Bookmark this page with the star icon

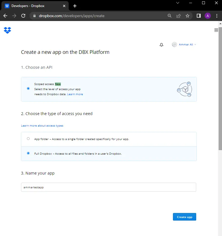point(188,16)
